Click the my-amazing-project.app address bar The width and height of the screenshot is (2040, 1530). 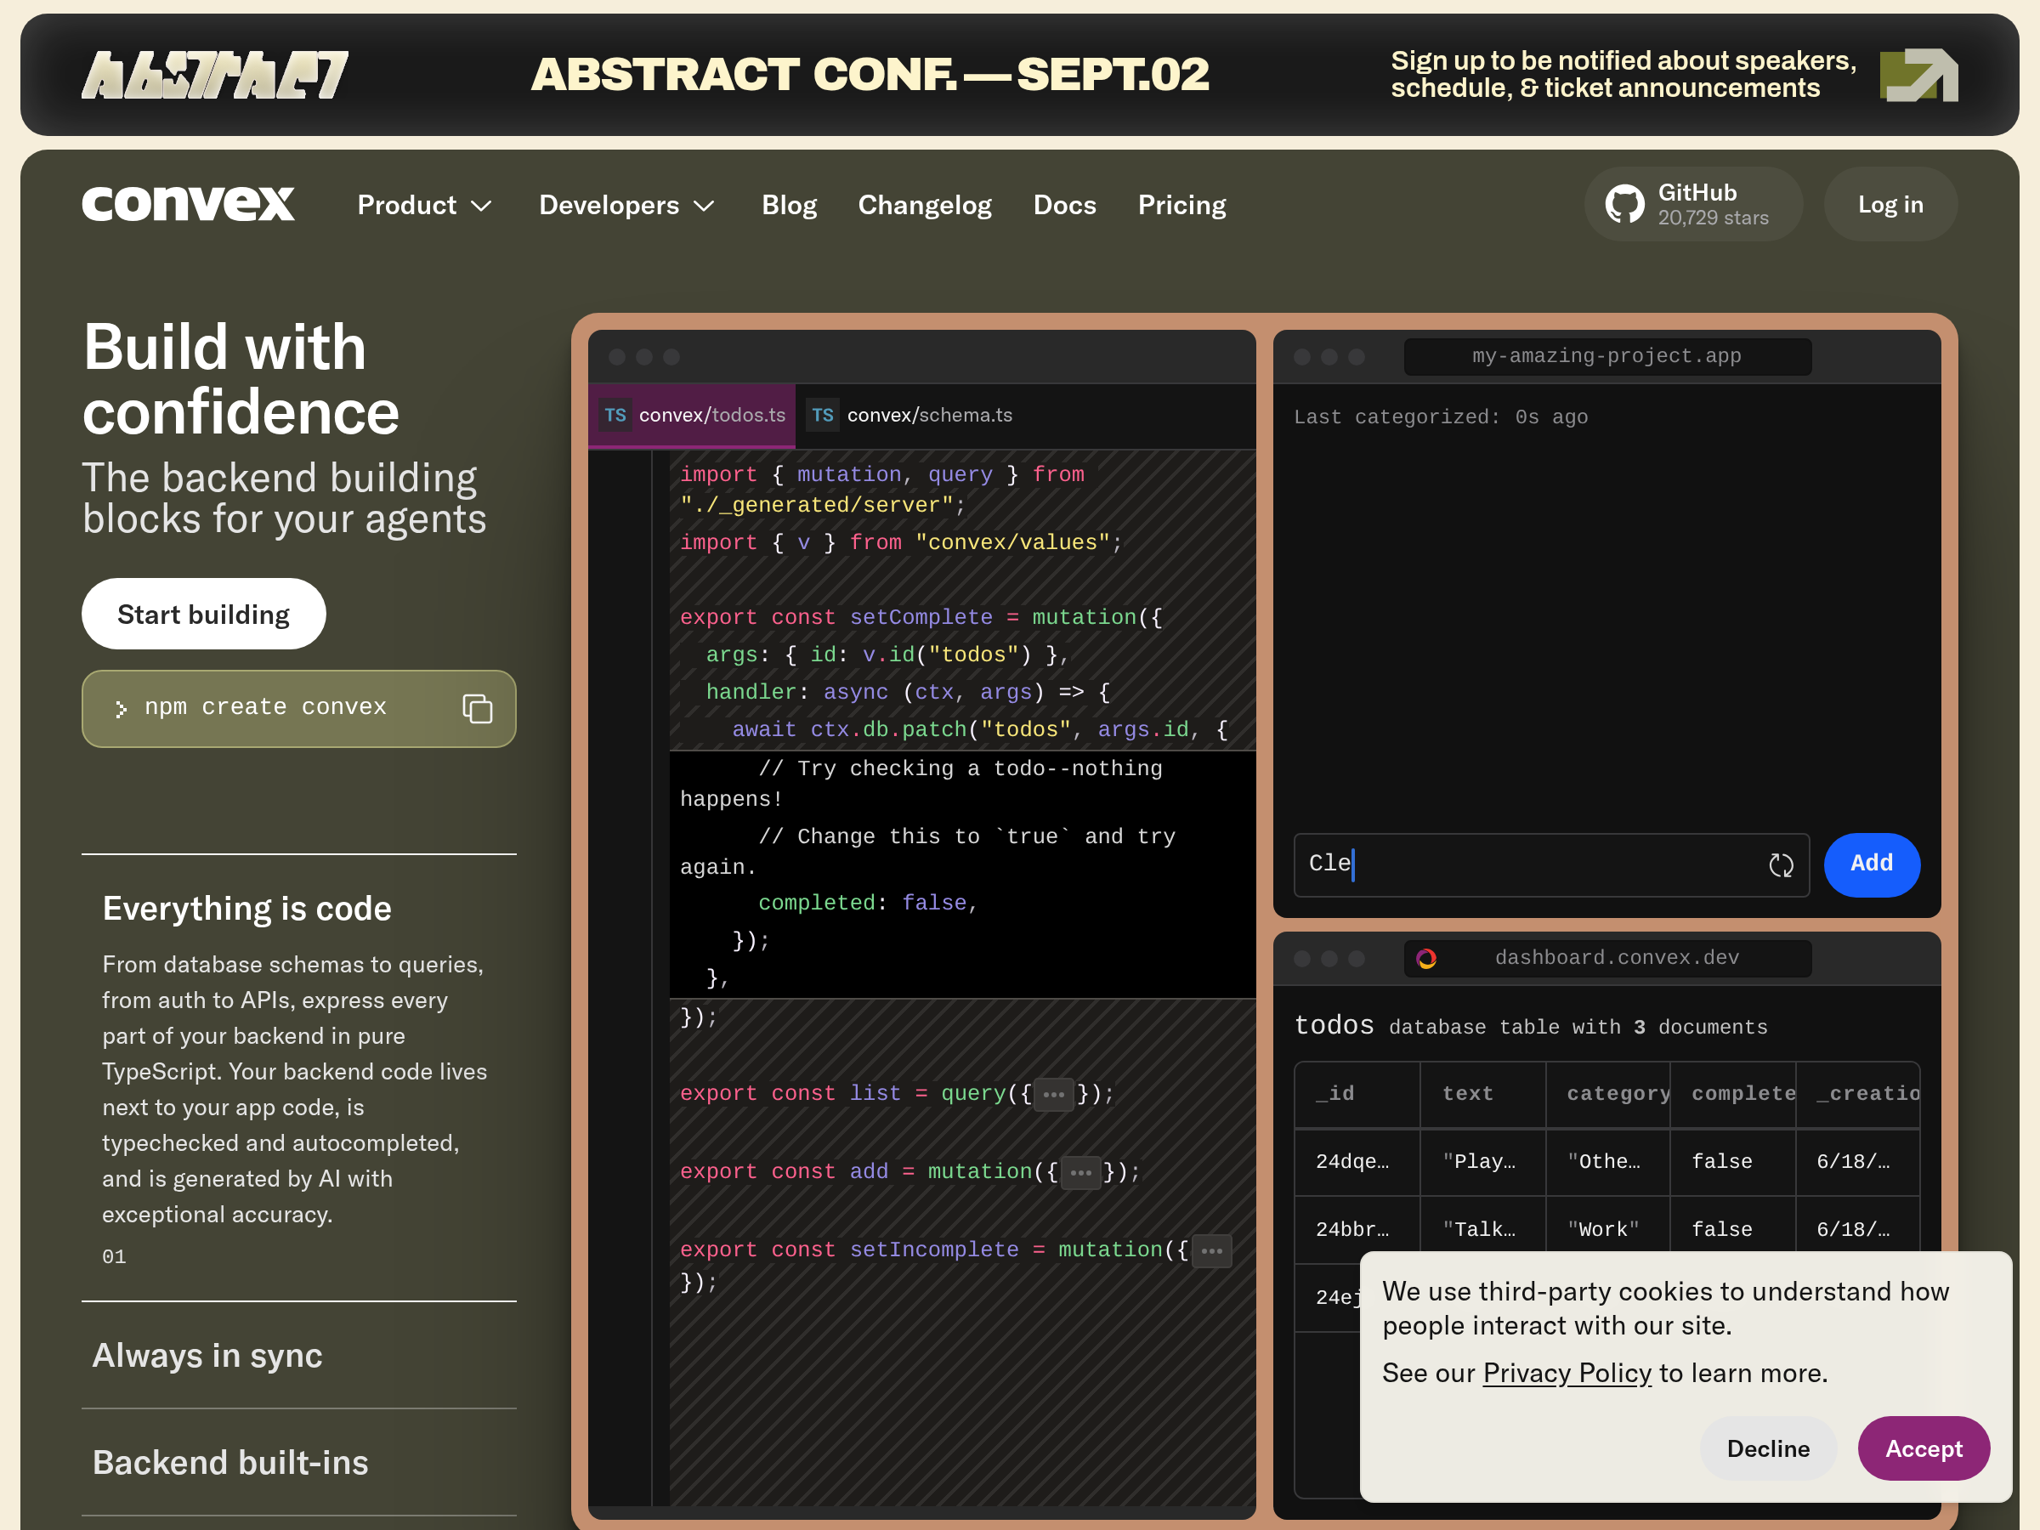point(1606,356)
